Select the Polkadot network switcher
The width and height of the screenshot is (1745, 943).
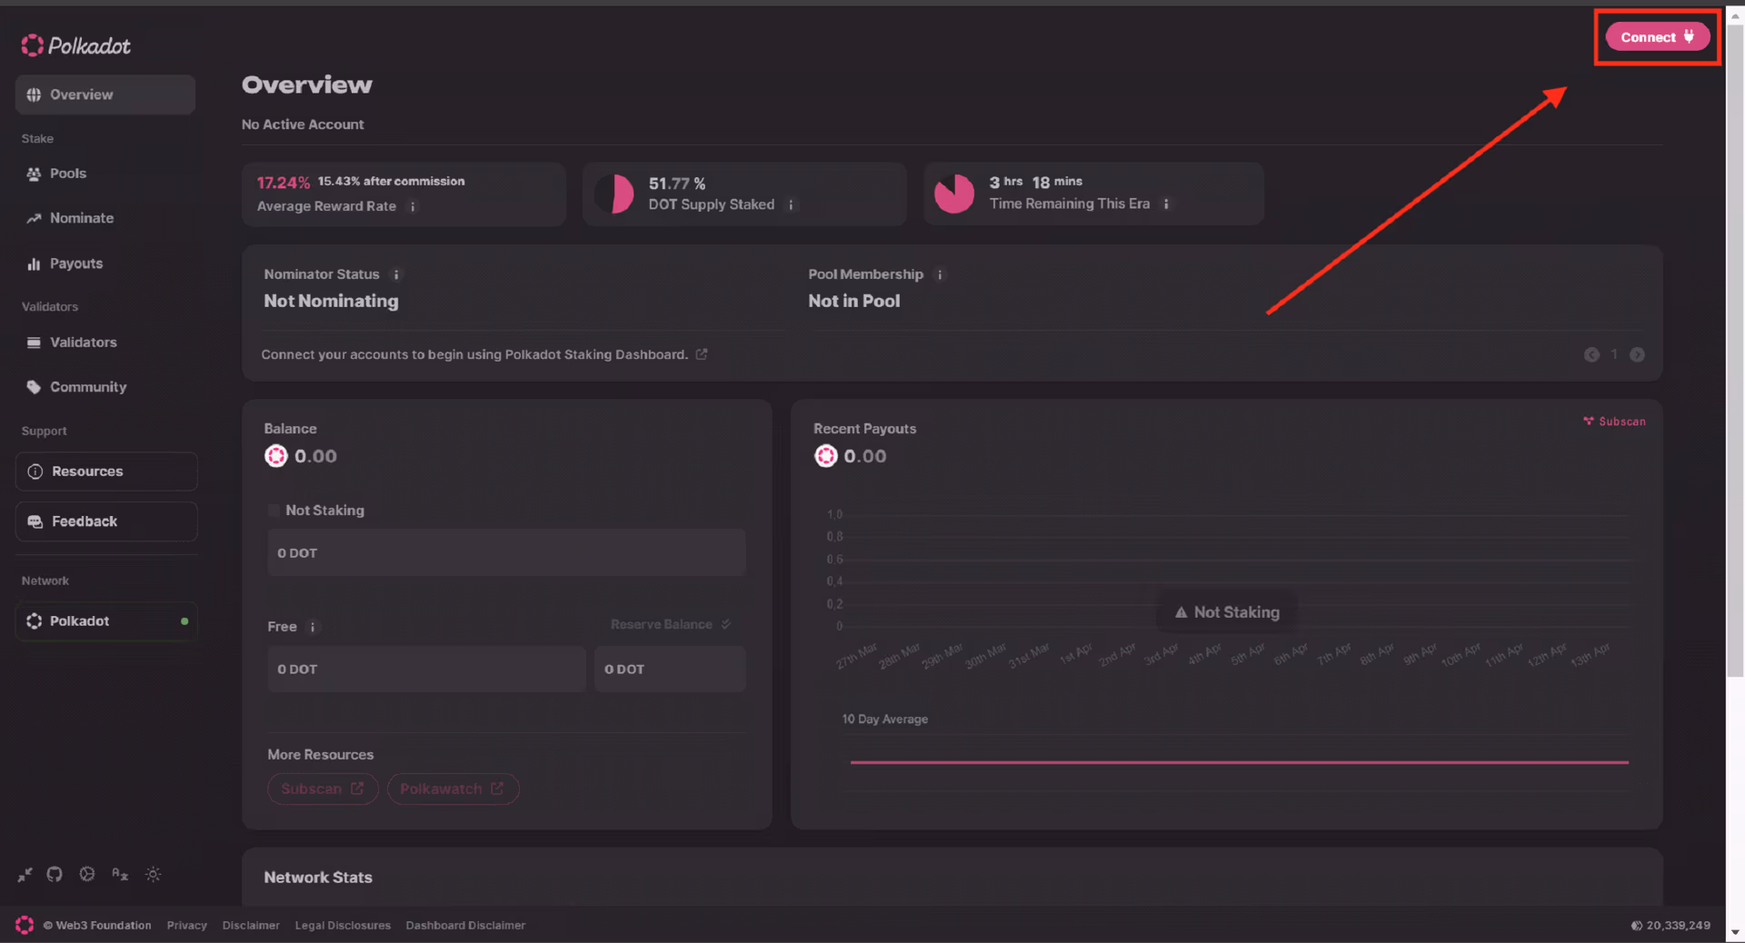[x=106, y=621]
